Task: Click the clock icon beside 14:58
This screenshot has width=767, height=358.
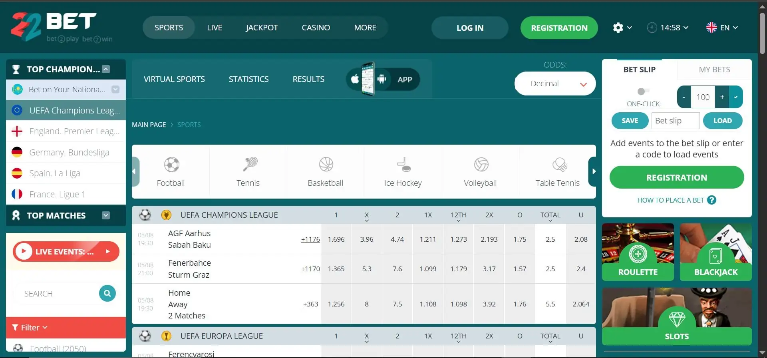Action: click(x=652, y=28)
